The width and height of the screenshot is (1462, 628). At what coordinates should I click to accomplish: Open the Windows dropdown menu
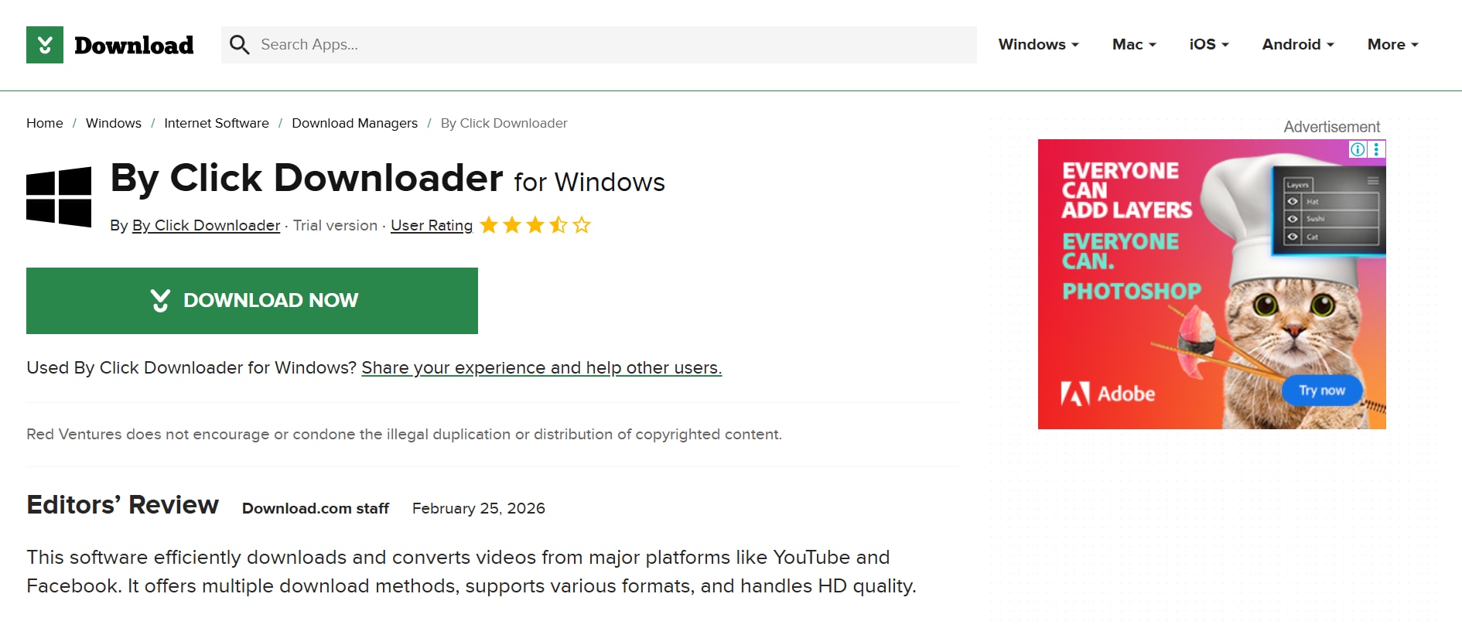point(1037,44)
